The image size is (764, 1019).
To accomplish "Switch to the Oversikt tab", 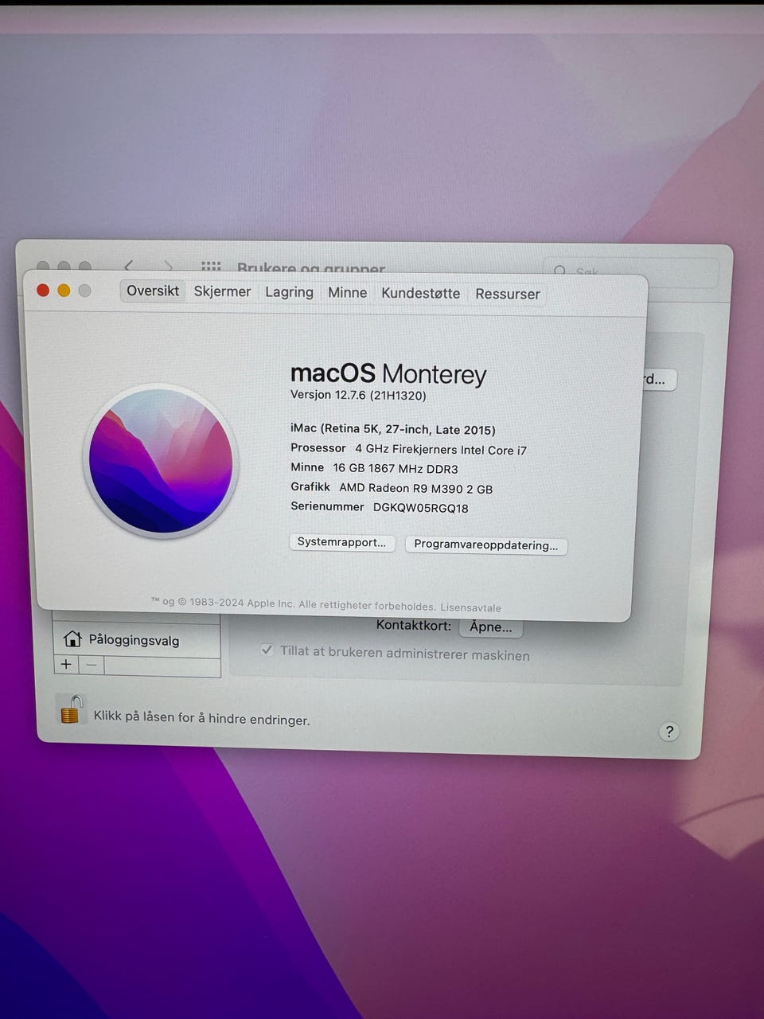I will [153, 291].
